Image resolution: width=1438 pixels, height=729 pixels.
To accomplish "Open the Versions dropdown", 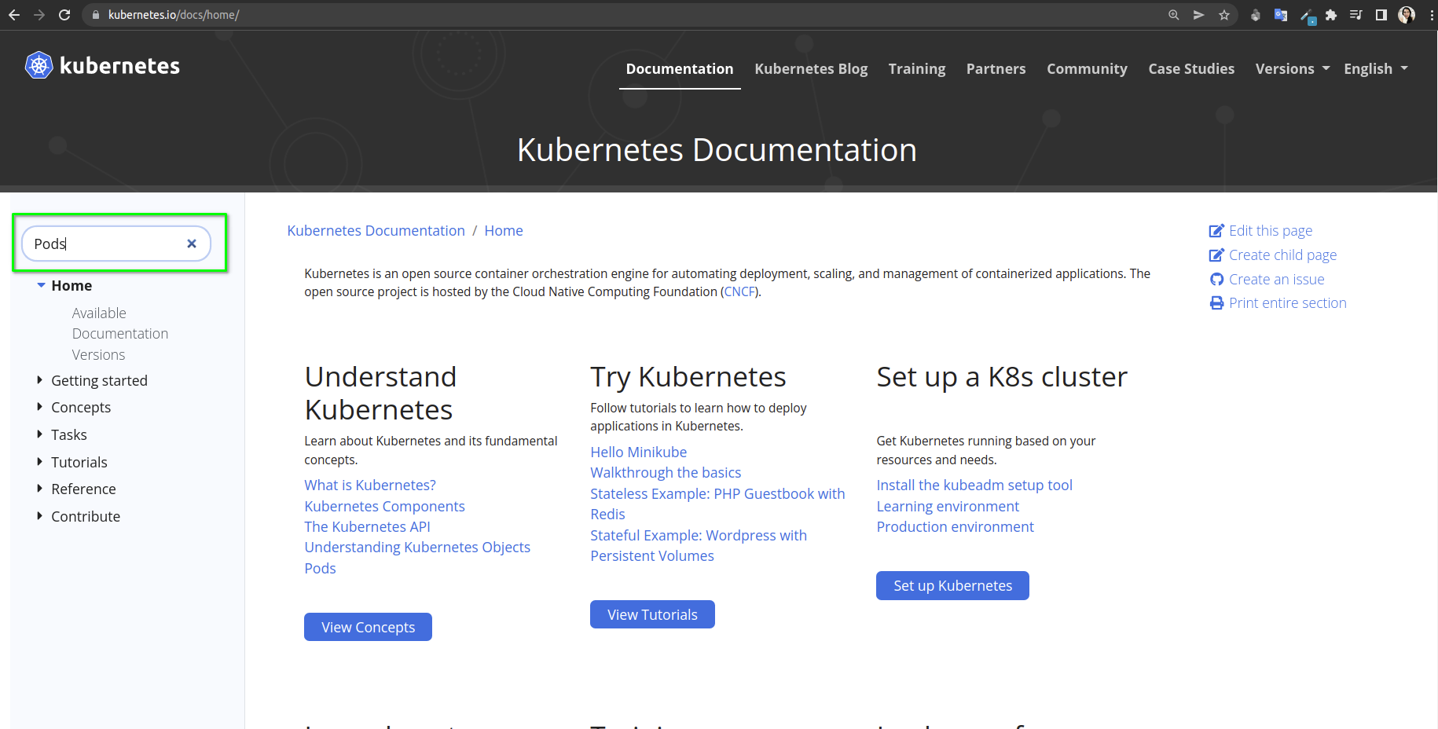I will click(x=1293, y=68).
